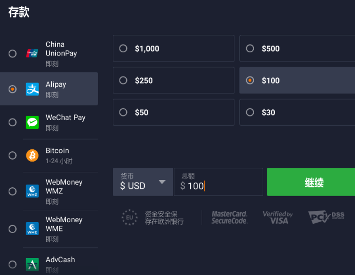Click the currency dropdown arrow
This screenshot has height=275, width=355.
pos(162,182)
